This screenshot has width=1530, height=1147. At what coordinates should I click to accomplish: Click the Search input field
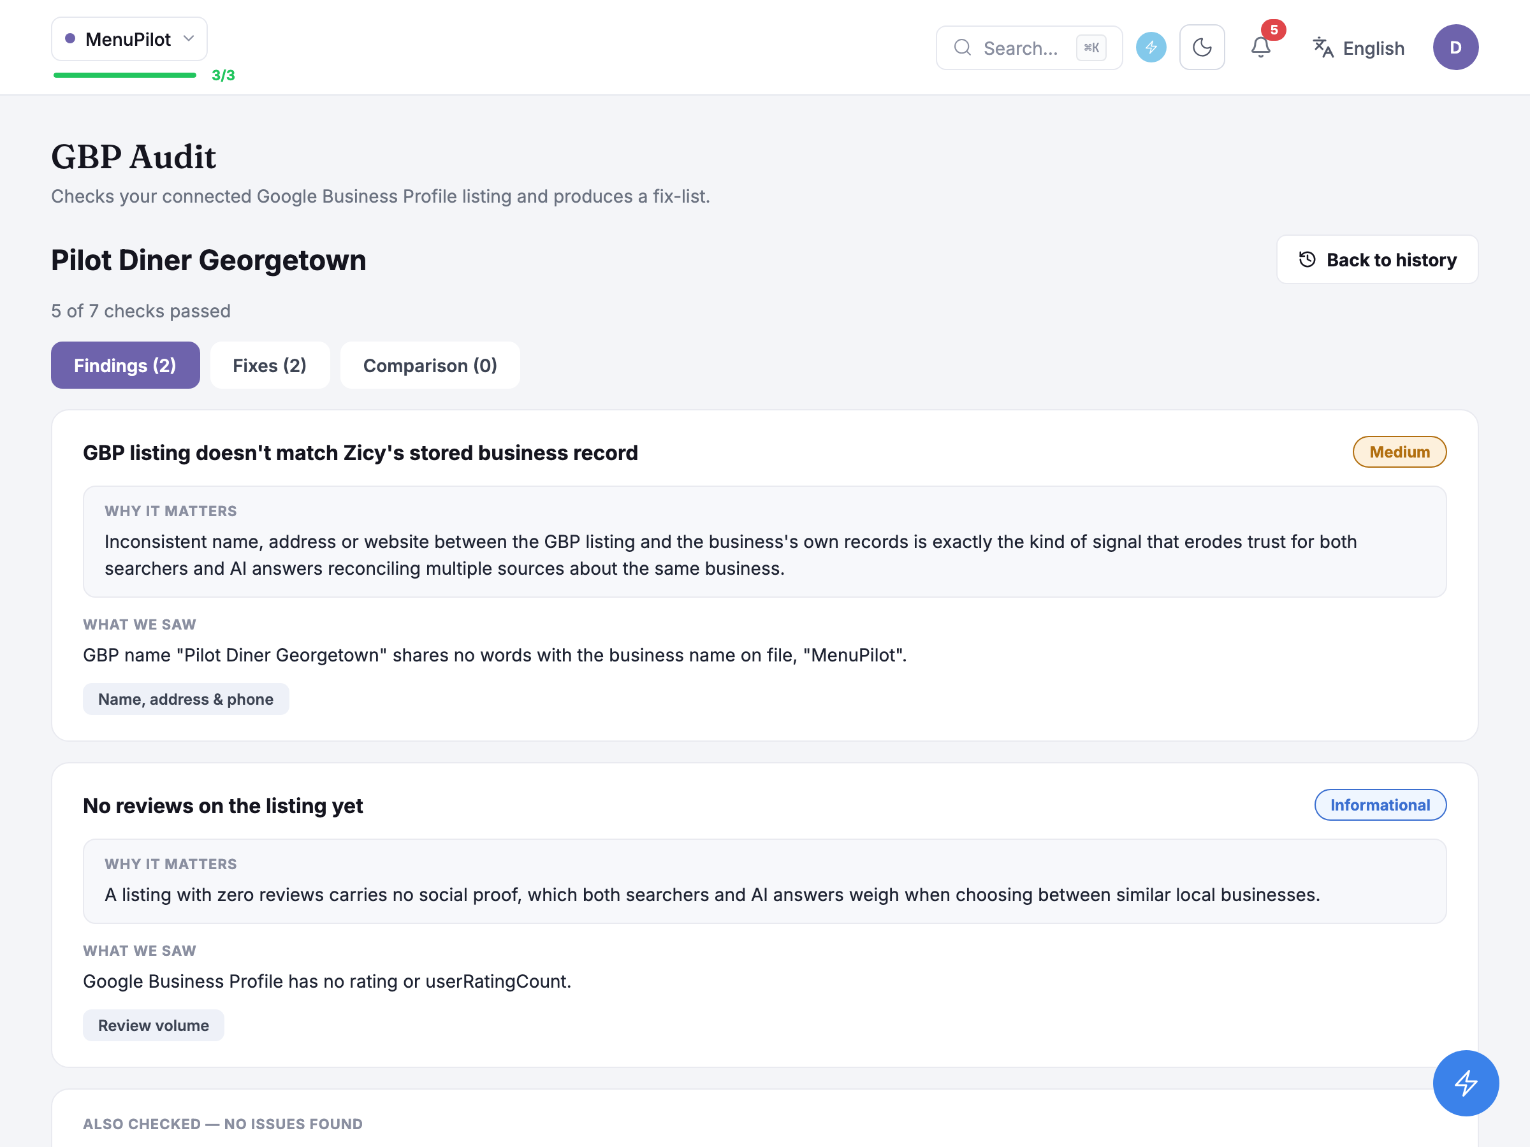tap(1028, 48)
